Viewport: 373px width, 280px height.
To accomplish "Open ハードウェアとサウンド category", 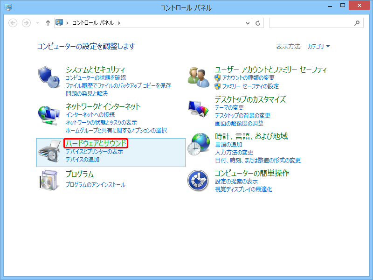I will 96,143.
